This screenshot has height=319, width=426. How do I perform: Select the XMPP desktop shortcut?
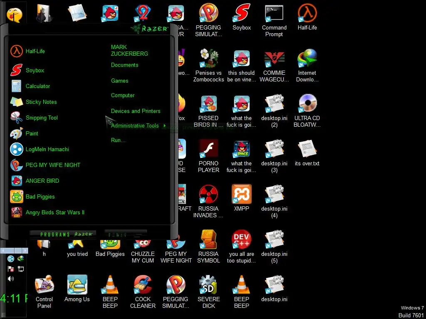[242, 198]
